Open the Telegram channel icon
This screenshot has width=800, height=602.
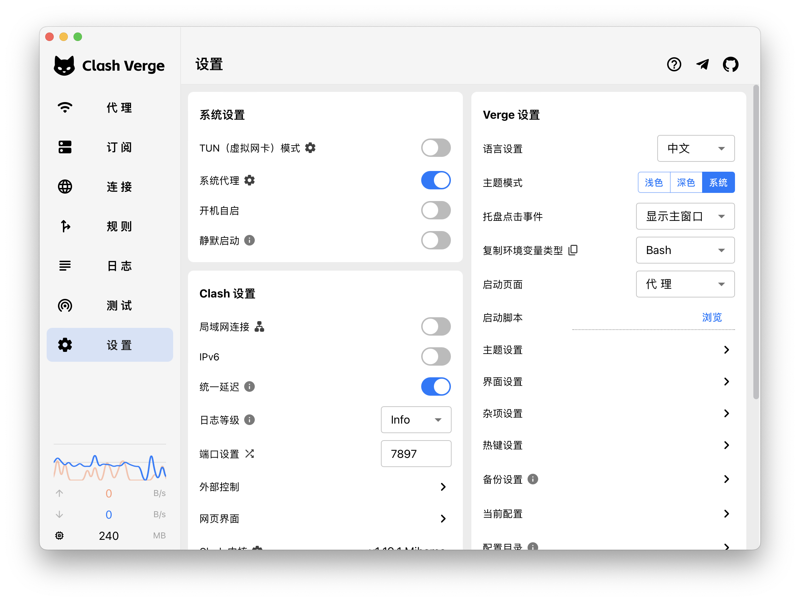coord(702,64)
